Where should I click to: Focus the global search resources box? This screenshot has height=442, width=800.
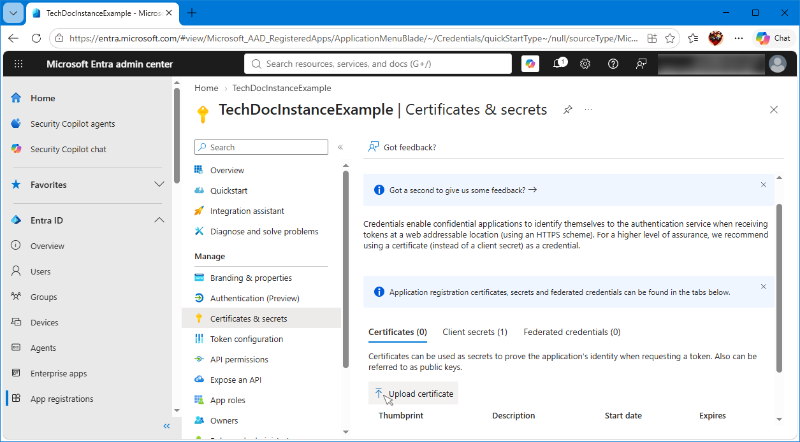[378, 64]
